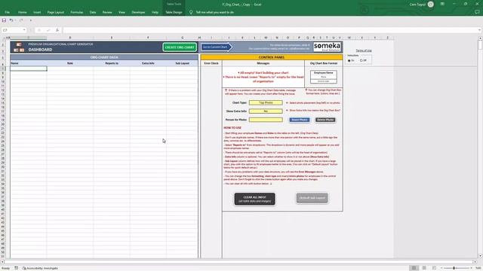This screenshot has width=483, height=271.
Task: Switch to Page Break Preview in status bar
Action: click(x=434, y=268)
